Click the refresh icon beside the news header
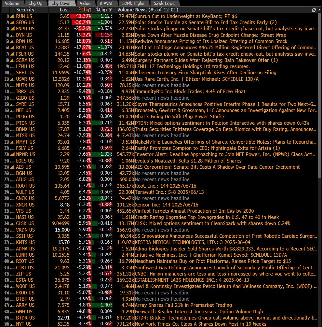Screen dimensions: 322x327 314,10
